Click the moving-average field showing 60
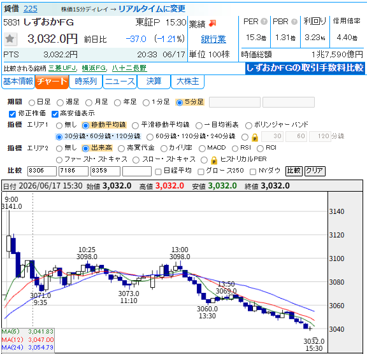367x354 pixels. pyautogui.click(x=296, y=136)
